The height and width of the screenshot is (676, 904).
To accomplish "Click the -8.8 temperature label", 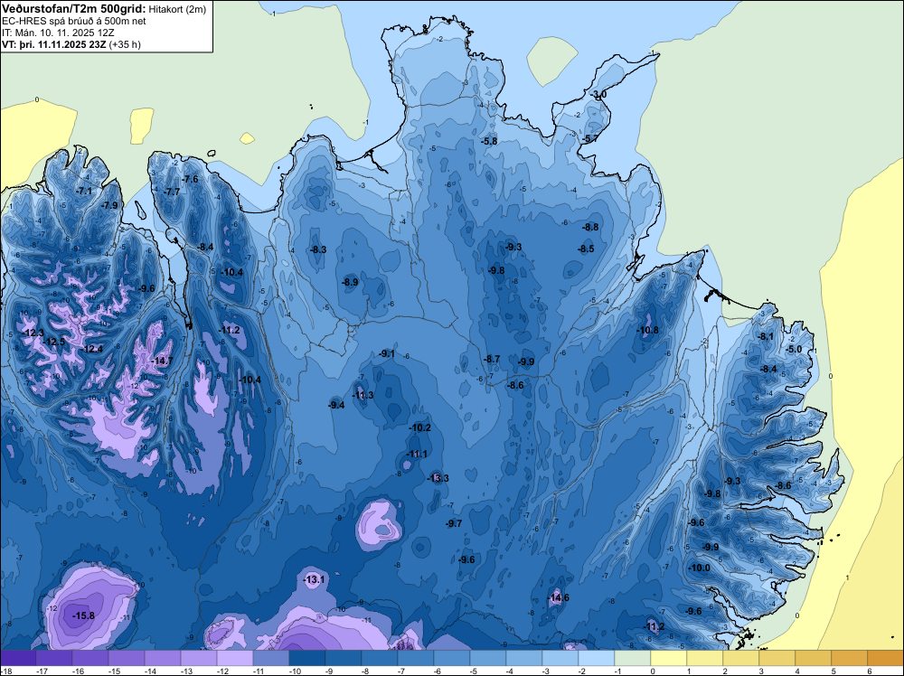I will (x=590, y=227).
